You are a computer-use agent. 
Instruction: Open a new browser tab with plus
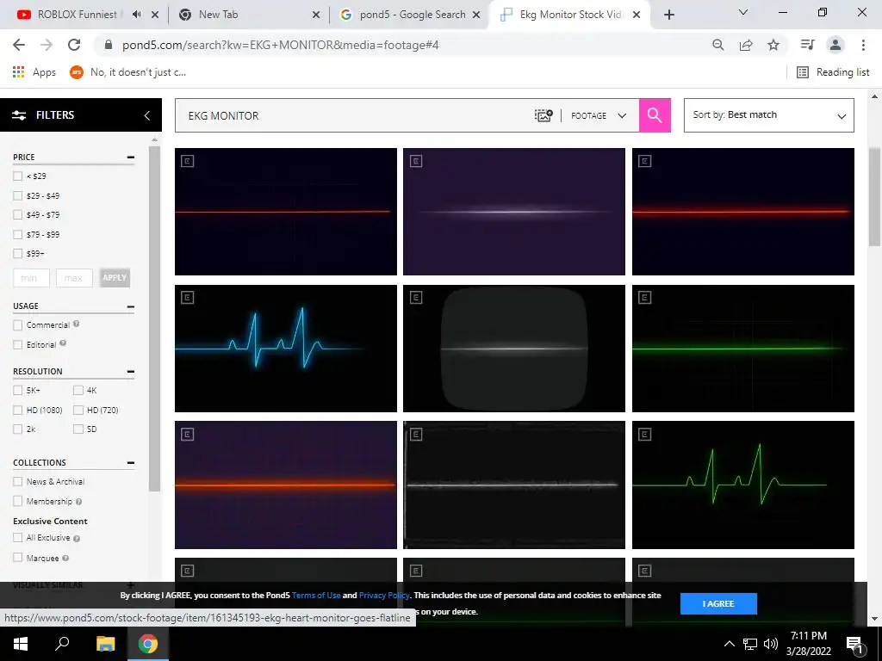[668, 15]
